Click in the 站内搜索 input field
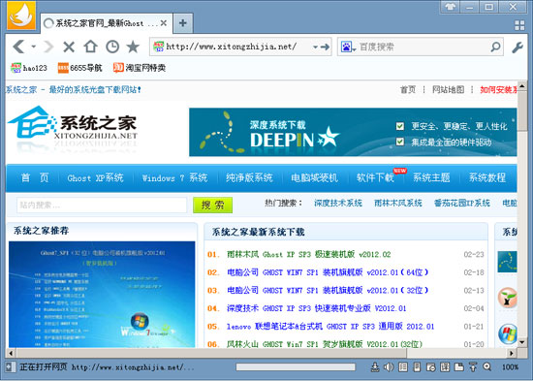533x381 pixels. pyautogui.click(x=102, y=206)
